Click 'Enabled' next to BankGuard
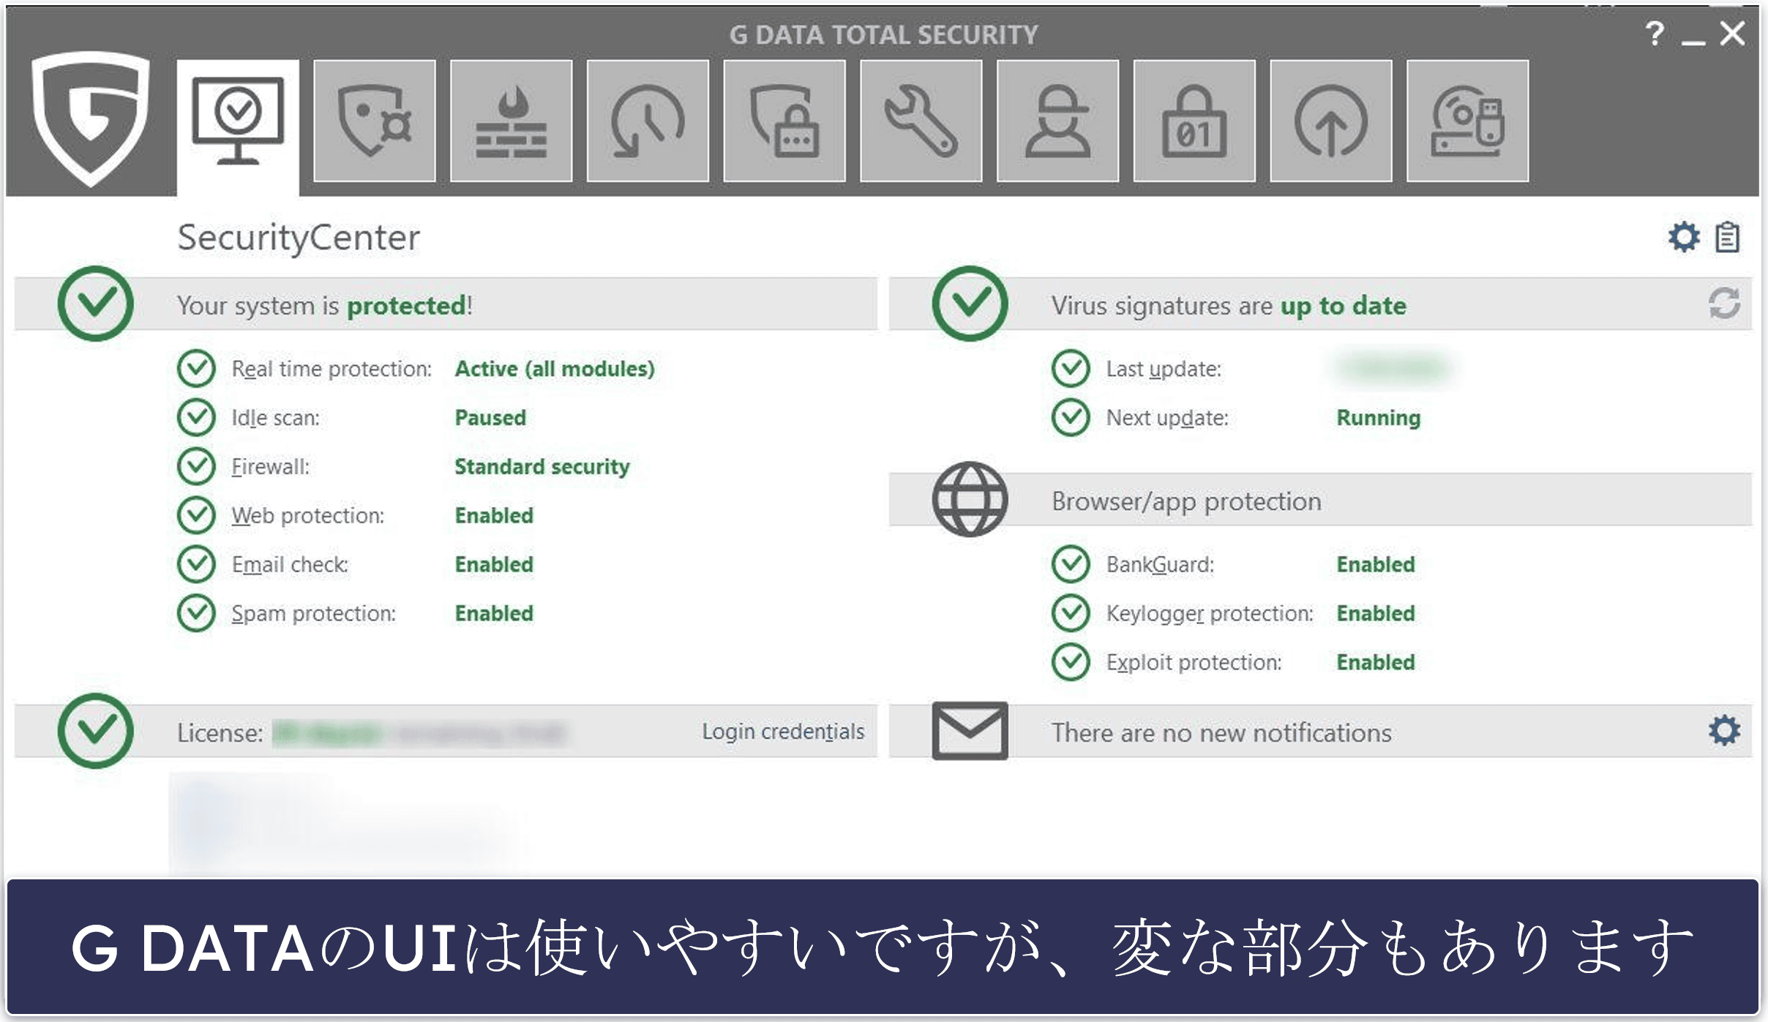The height and width of the screenshot is (1022, 1768). click(1376, 565)
